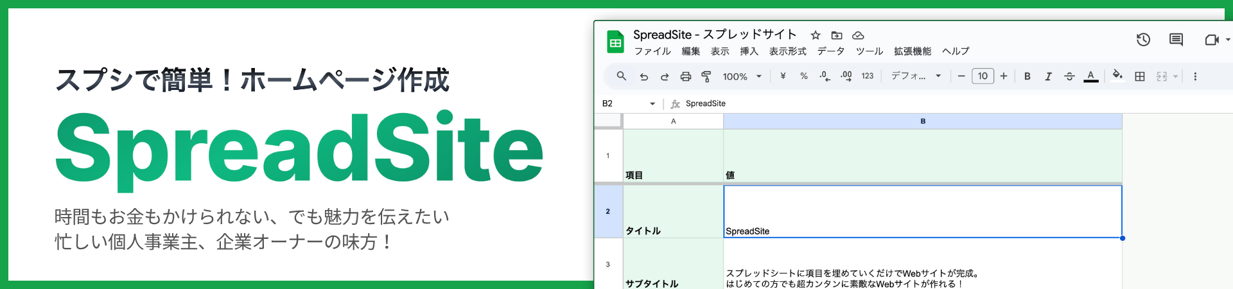Click the document title SpreadSite - スプレッドサイト
This screenshot has height=289, width=1233.
[x=715, y=35]
